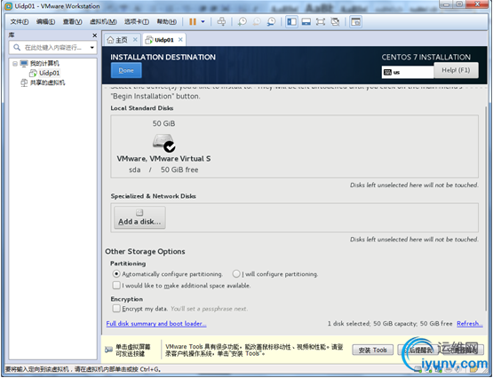Click the orange pause VM button

[x=193, y=21]
